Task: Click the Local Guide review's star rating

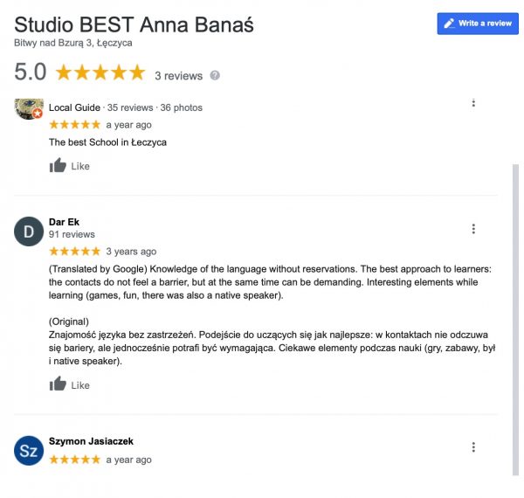Action: point(74,125)
